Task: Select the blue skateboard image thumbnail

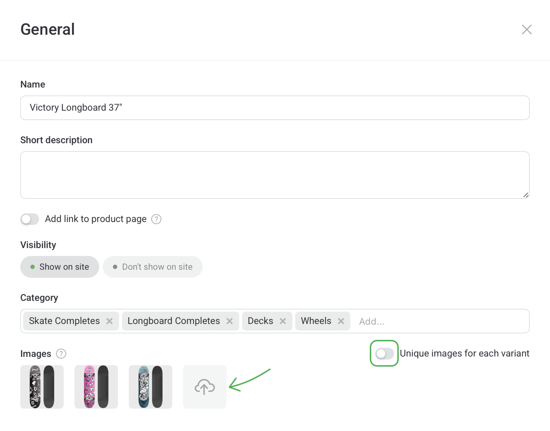Action: [x=151, y=387]
